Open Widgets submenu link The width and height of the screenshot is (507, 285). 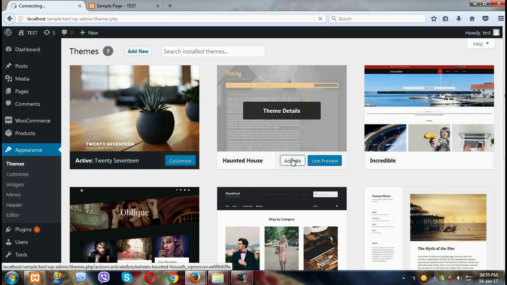click(15, 184)
